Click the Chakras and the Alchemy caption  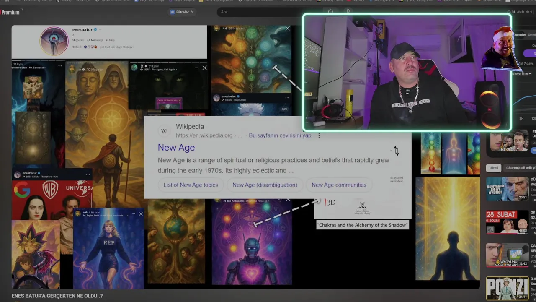click(362, 225)
